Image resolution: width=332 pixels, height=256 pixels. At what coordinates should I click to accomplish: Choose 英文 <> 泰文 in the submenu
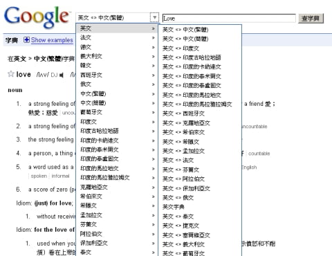200,217
